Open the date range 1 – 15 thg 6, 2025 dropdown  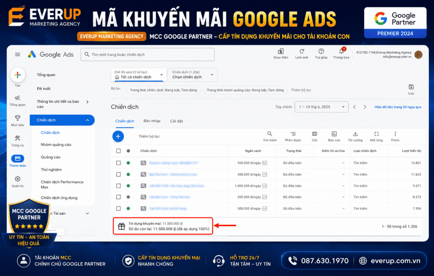[321, 107]
